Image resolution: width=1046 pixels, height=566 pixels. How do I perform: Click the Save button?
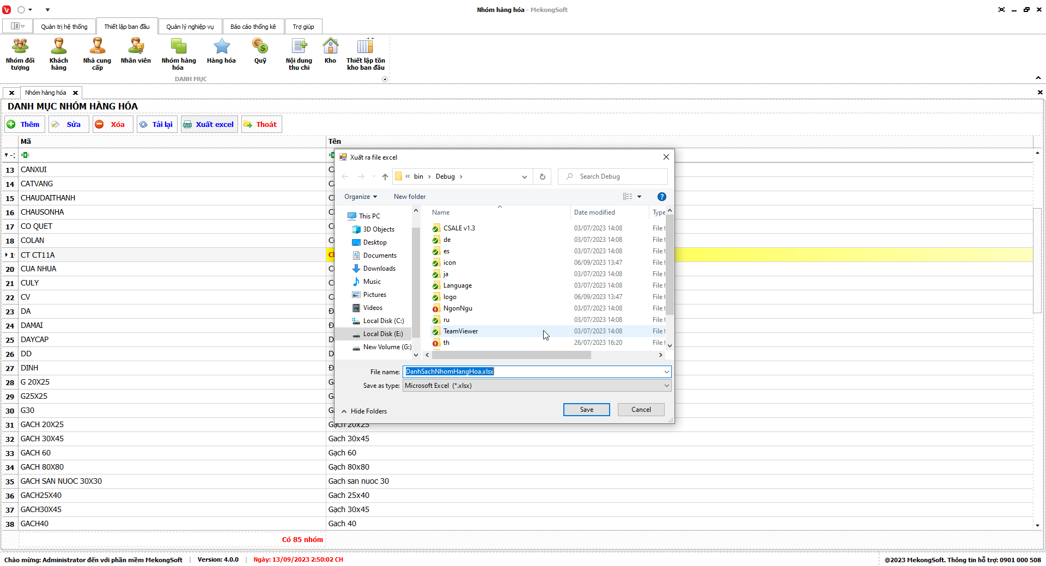pos(586,410)
